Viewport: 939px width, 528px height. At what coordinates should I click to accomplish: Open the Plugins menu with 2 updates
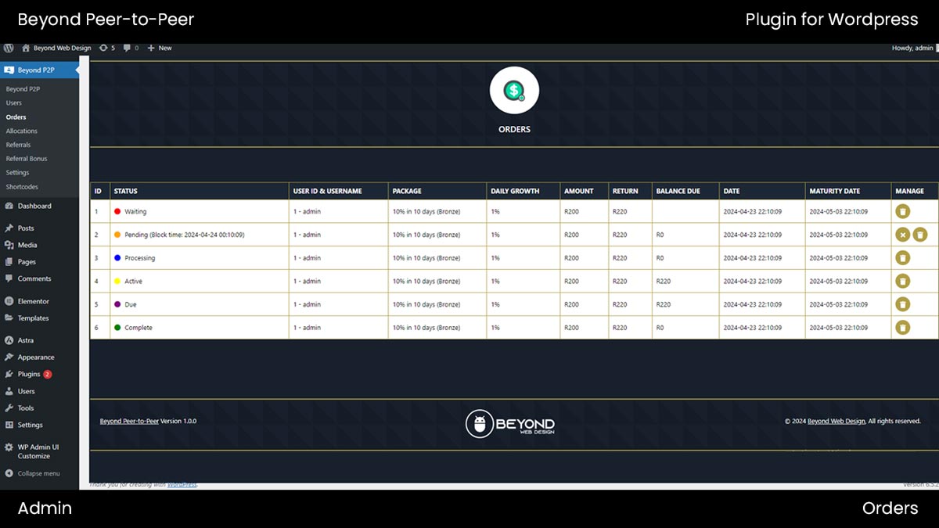point(29,374)
